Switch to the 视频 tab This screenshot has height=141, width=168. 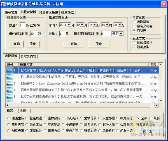point(23,110)
